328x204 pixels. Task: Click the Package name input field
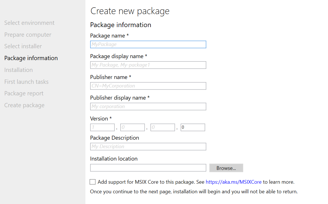pos(148,44)
